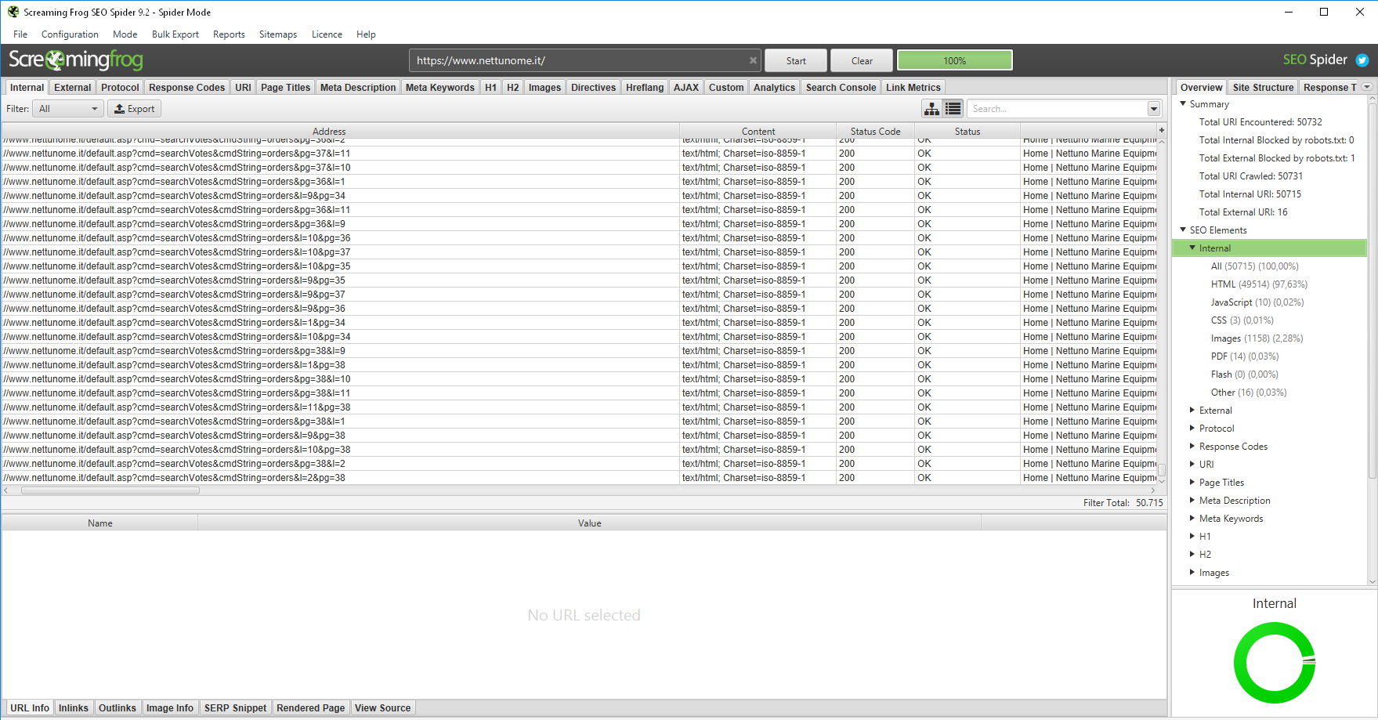Expand the Meta Keywords tree node
The width and height of the screenshot is (1378, 720).
point(1192,518)
